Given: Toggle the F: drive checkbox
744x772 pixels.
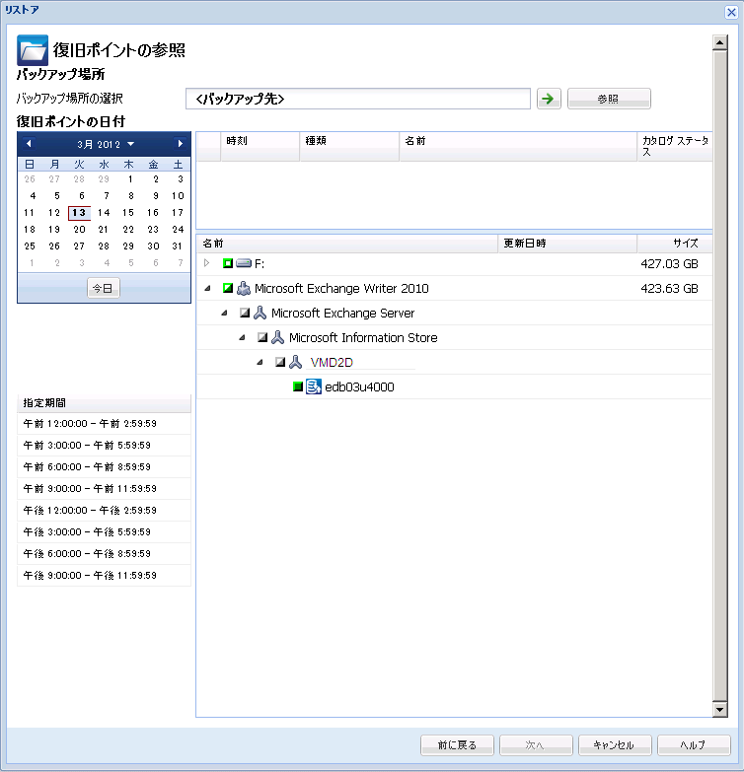Looking at the screenshot, I should (x=228, y=263).
